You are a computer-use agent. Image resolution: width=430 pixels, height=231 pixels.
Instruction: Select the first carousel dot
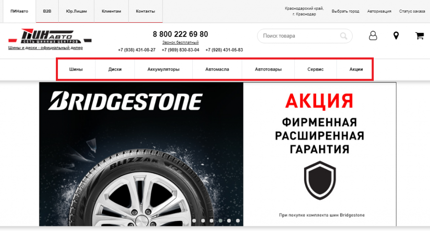(194, 220)
